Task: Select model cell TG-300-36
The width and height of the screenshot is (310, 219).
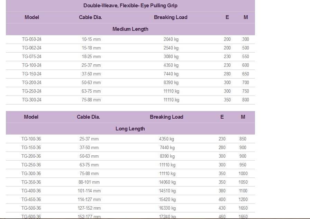Action: click(x=31, y=174)
